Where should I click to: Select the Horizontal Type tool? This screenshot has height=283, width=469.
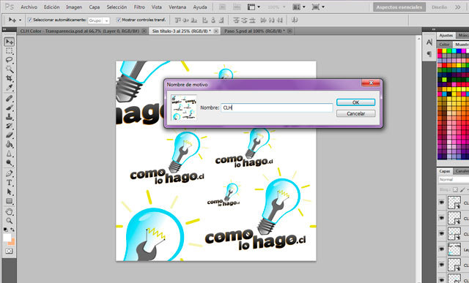coord(10,183)
